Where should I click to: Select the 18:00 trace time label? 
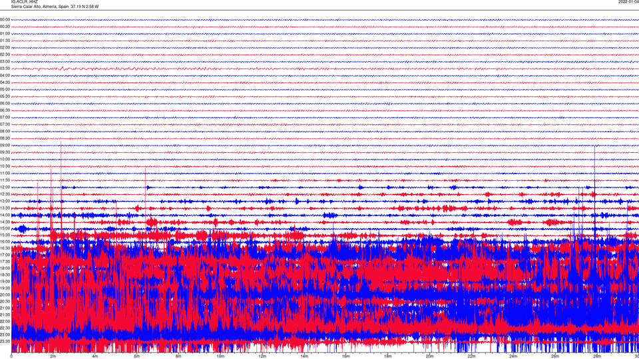(x=5, y=268)
